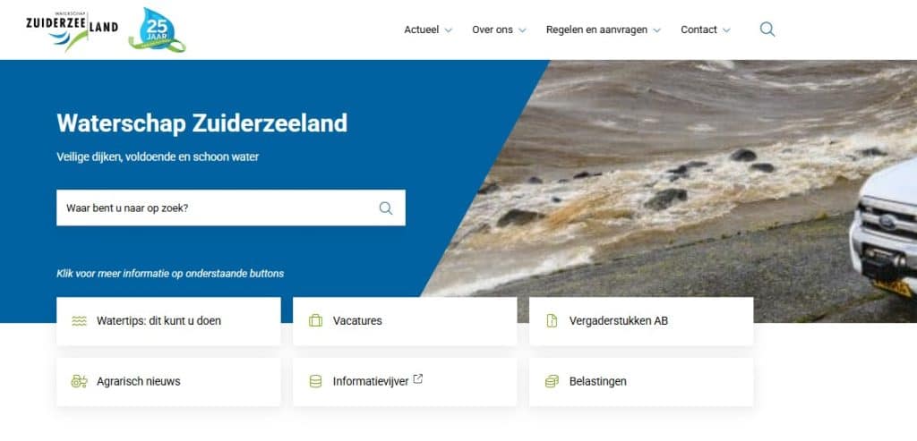Image resolution: width=917 pixels, height=441 pixels.
Task: Expand the Actueel dropdown chevron
Action: (448, 30)
